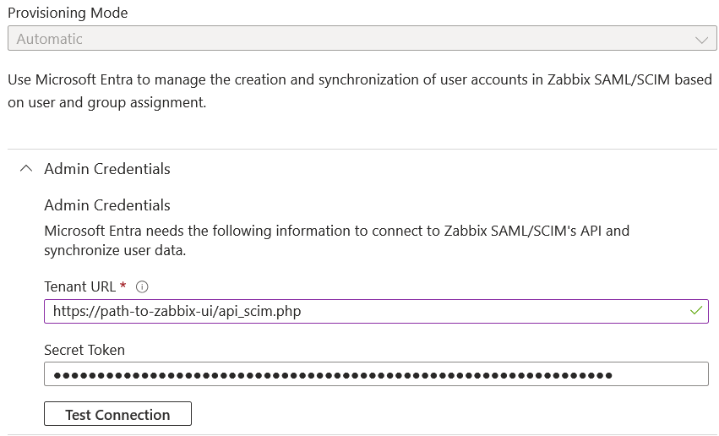Focus the Secret Token password field
The image size is (719, 436).
tap(376, 374)
